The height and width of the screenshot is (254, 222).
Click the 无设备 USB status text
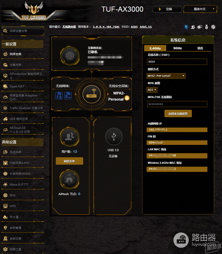tap(113, 156)
